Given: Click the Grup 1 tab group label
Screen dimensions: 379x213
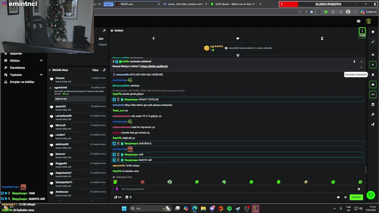Looking at the screenshot, I should (x=108, y=4).
